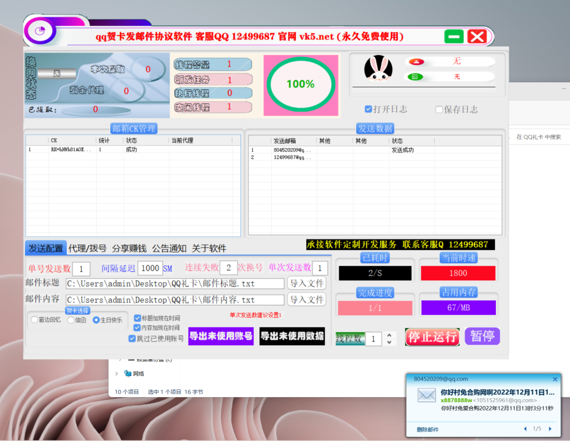This screenshot has width=570, height=441.
Task: Click the 发送数据 panel label
Action: [x=375, y=128]
